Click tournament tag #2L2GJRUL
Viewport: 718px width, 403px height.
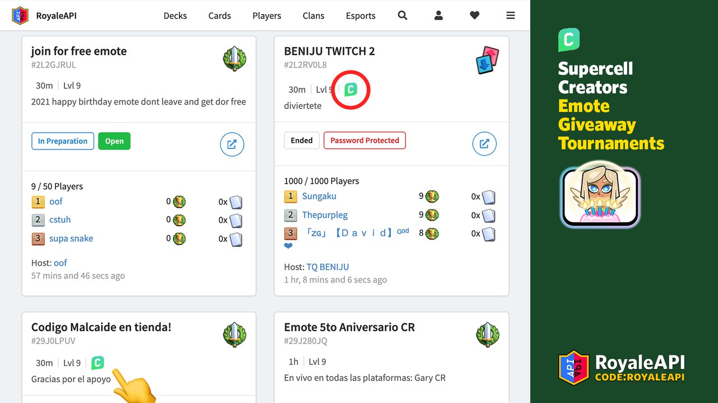tap(53, 65)
